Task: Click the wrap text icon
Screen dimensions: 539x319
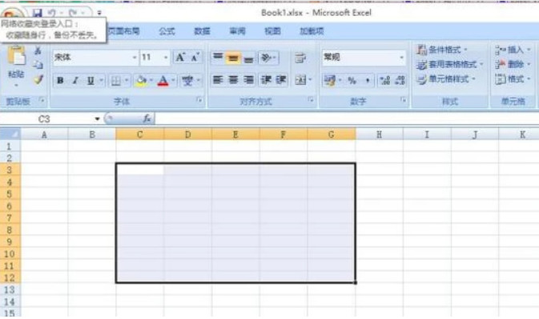Action: [300, 58]
